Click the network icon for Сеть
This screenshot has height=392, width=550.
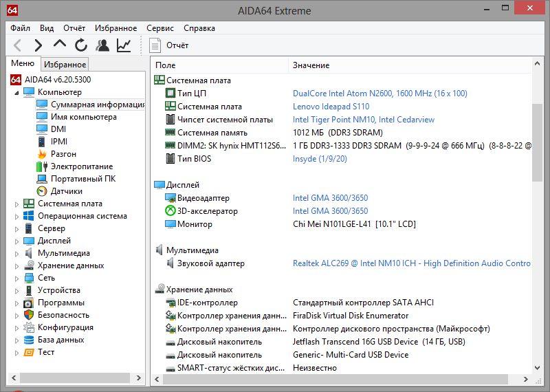(29, 278)
